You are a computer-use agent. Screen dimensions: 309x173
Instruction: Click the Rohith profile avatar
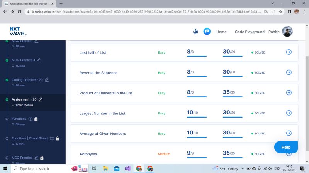coord(287,32)
